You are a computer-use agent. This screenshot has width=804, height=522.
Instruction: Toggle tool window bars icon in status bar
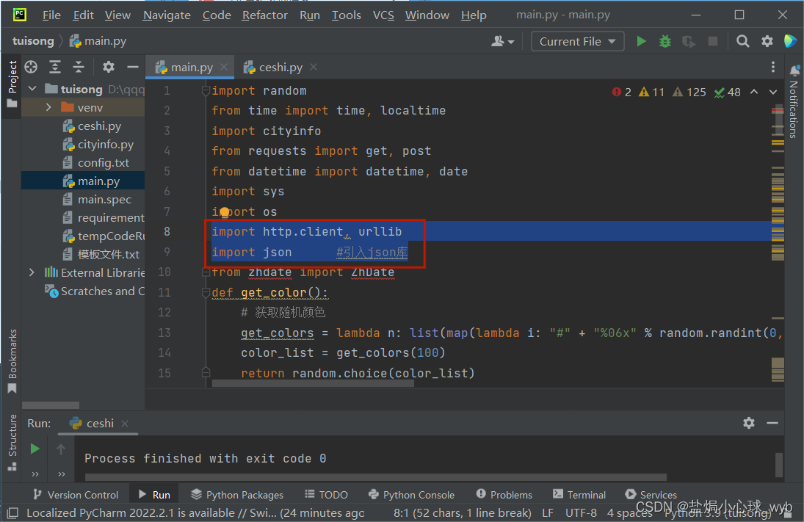tap(12, 512)
